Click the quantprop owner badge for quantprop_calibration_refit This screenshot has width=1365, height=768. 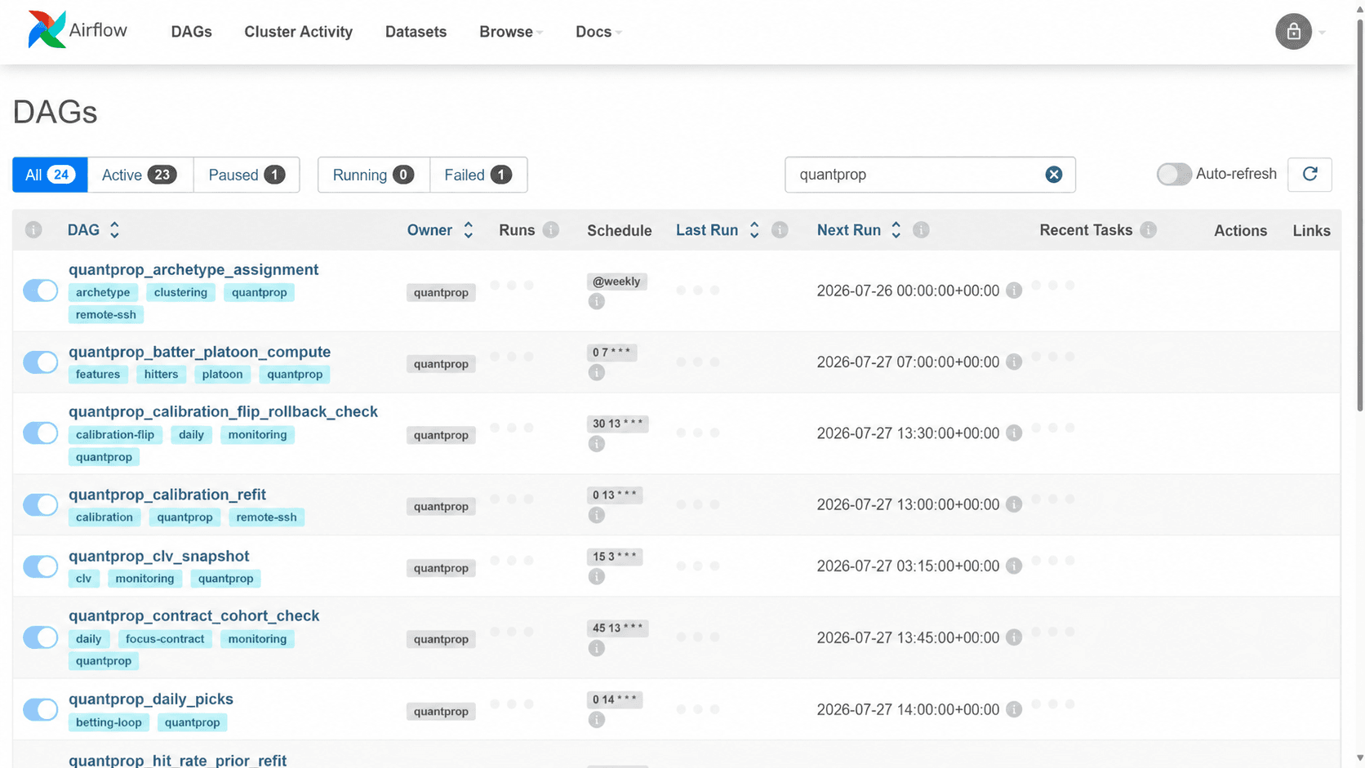click(441, 506)
